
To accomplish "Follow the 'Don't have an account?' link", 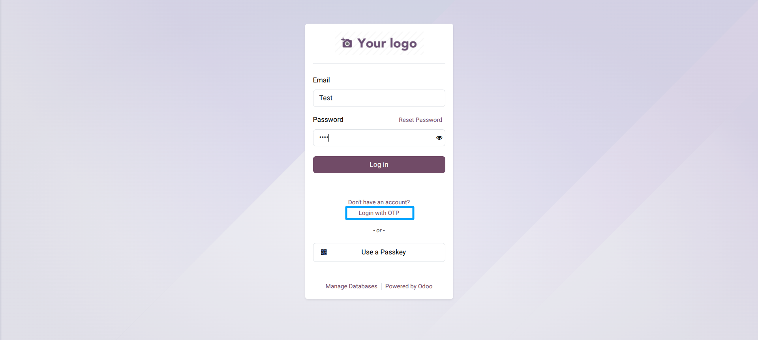I will tap(379, 202).
